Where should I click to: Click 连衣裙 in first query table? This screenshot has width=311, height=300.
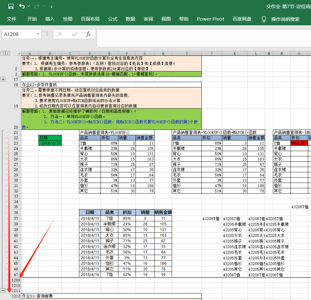click(x=90, y=170)
